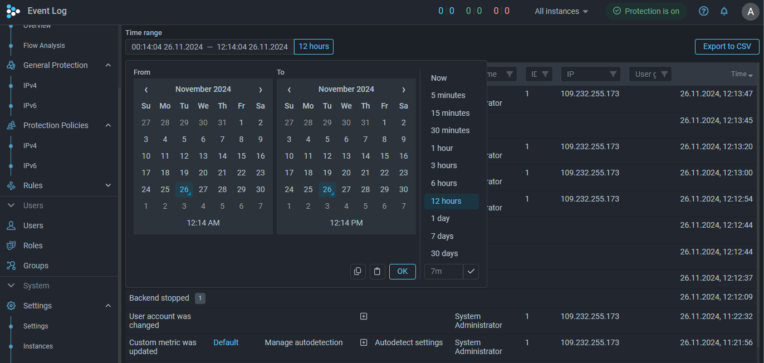Select the 30 minutes preset
Screen dimensions: 764x363
[450, 130]
